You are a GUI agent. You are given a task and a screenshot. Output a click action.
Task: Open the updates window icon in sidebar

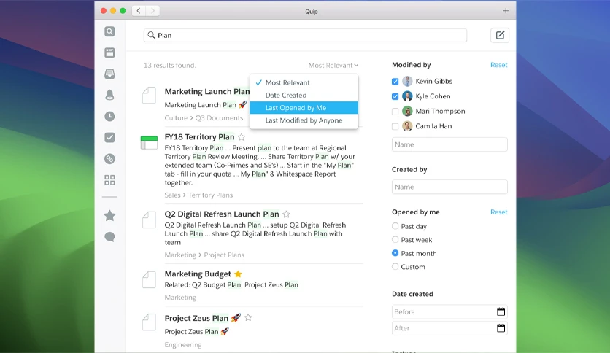109,53
